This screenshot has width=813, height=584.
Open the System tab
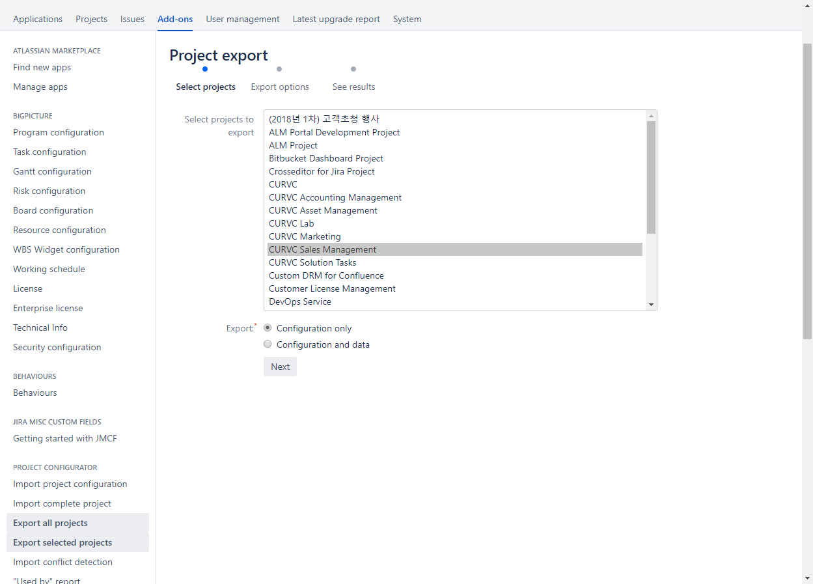point(407,19)
